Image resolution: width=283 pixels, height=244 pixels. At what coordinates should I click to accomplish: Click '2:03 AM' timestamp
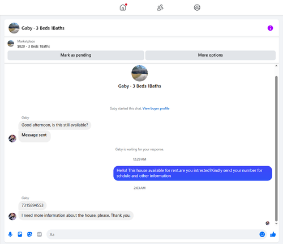(x=140, y=188)
